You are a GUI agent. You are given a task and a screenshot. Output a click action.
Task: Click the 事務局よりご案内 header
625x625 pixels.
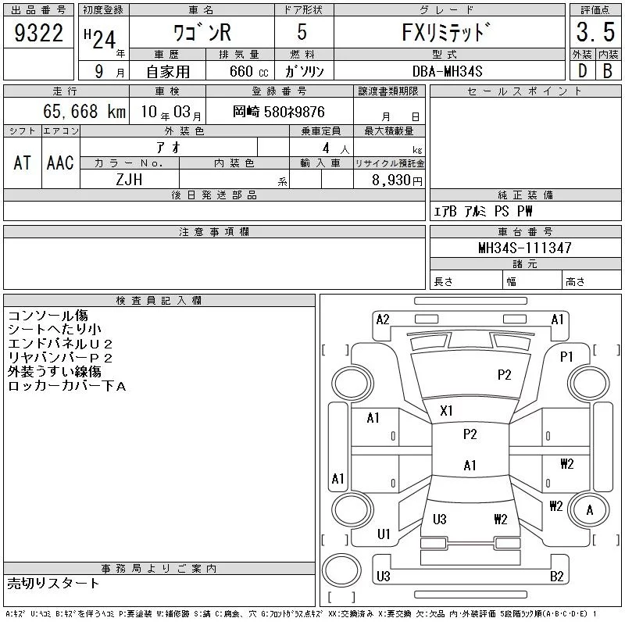tap(159, 569)
